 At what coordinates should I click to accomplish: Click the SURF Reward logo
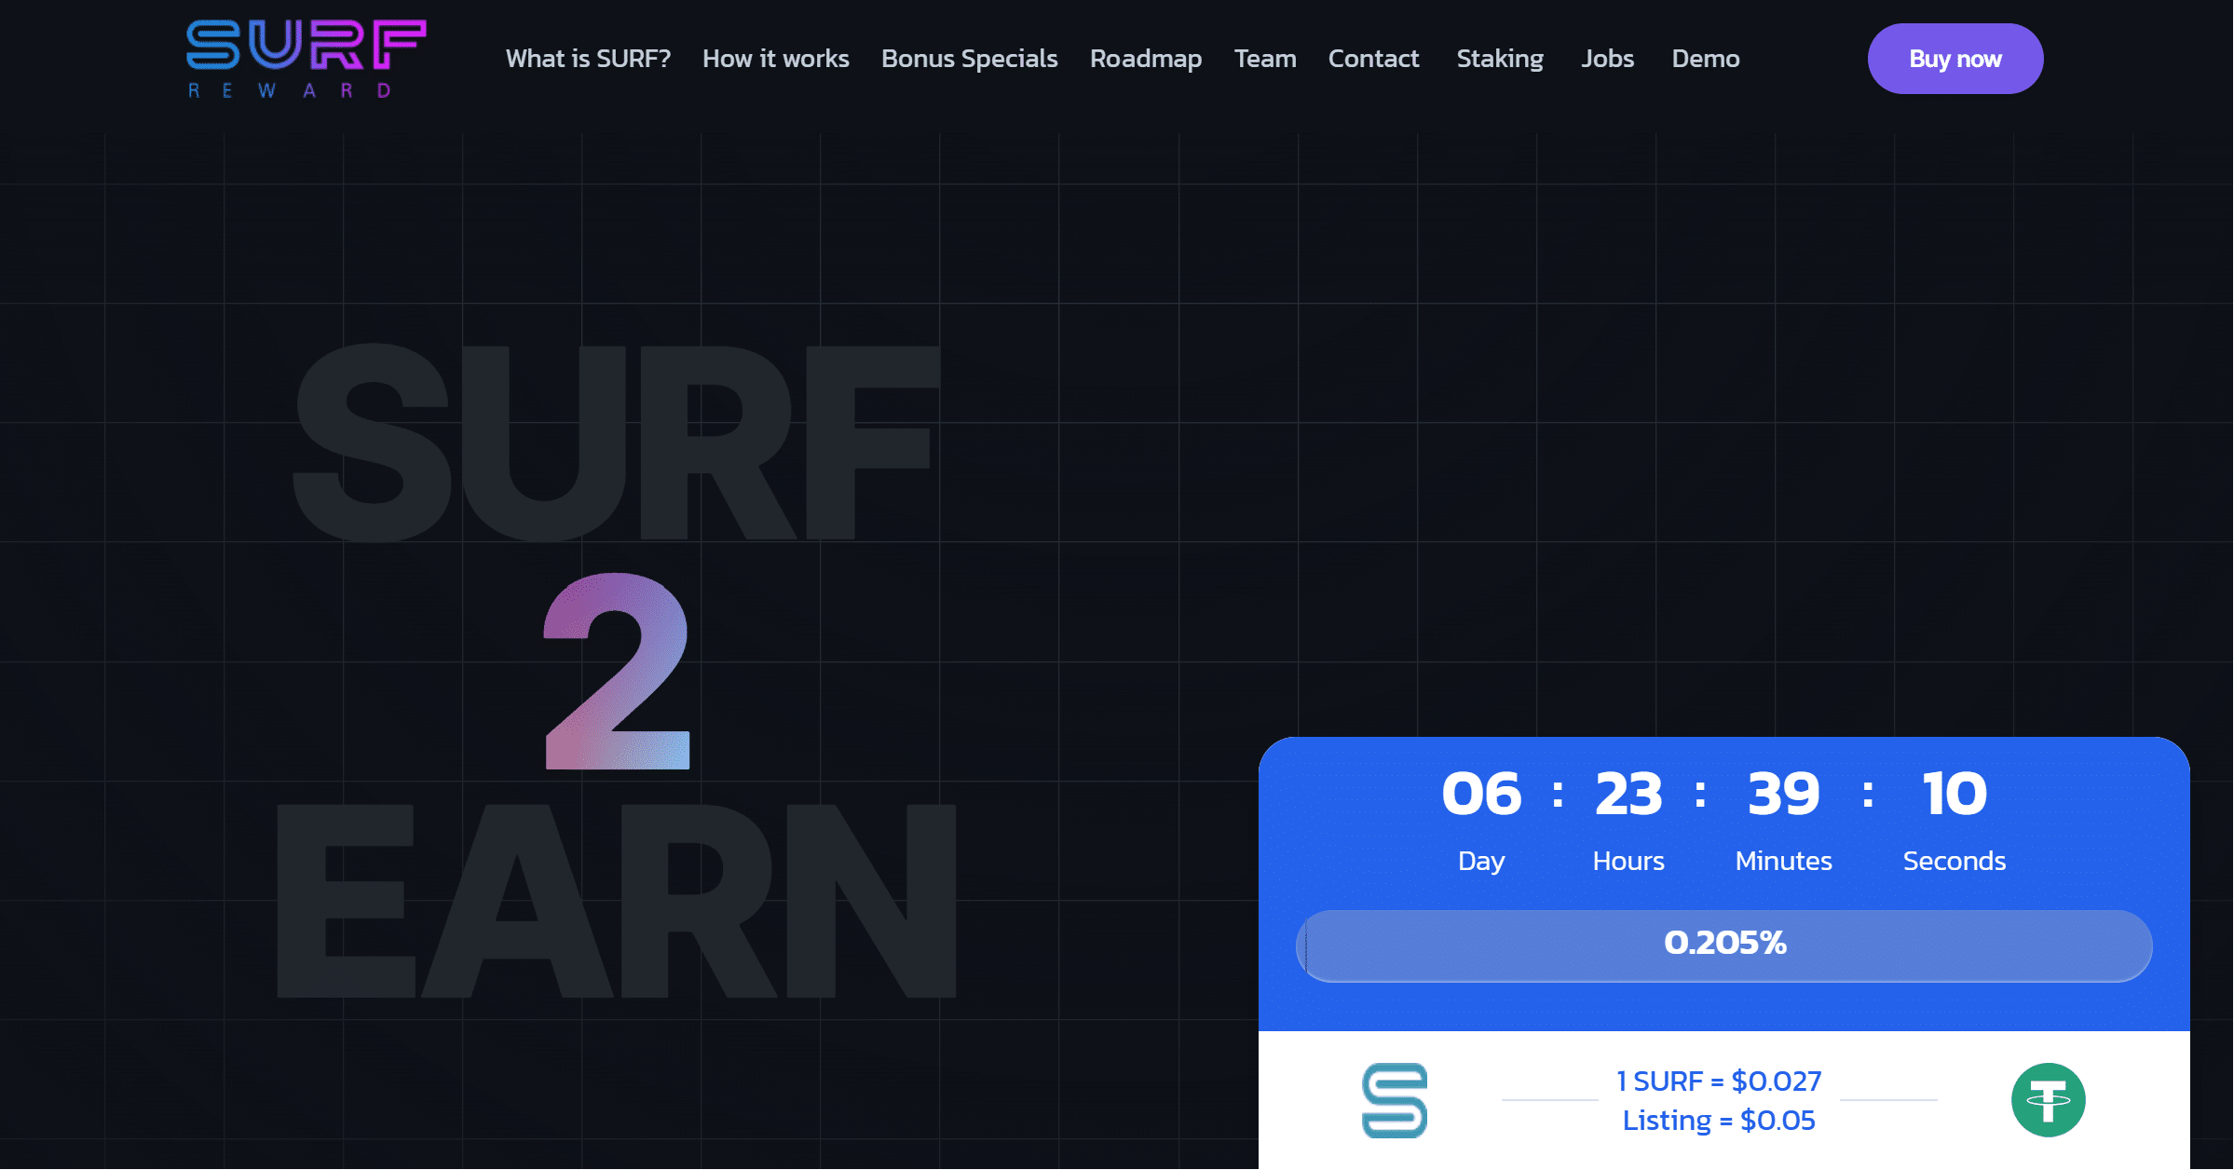306,59
